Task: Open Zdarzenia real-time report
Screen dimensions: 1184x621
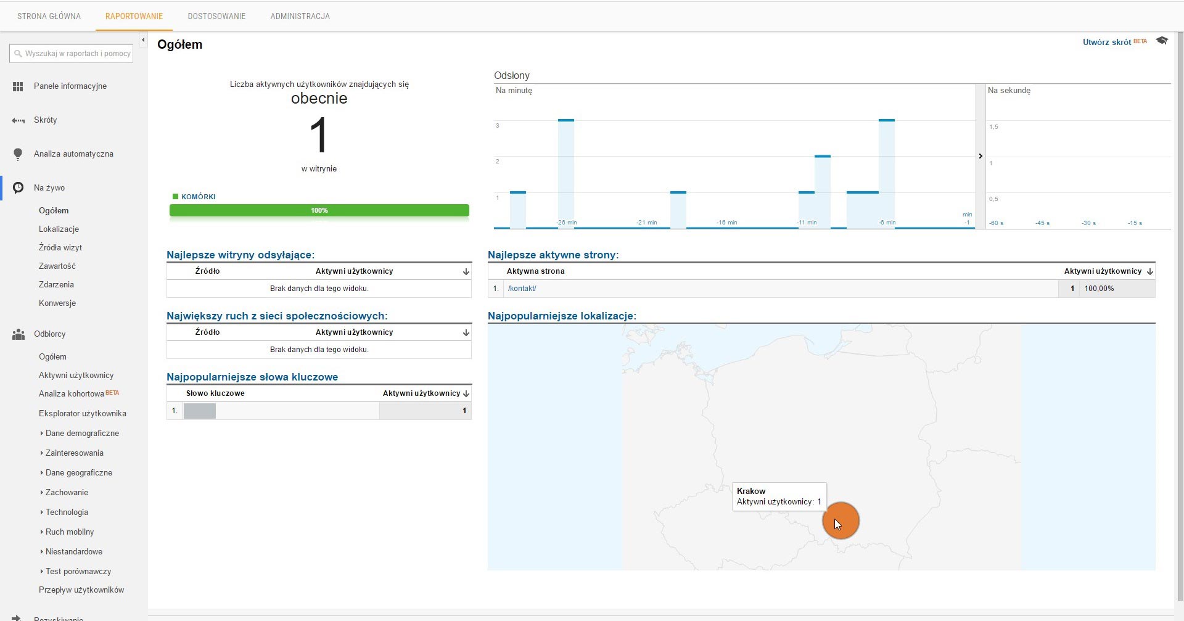Action: (56, 284)
